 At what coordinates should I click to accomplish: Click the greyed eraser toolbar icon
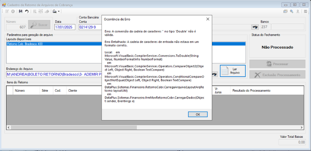47,12
